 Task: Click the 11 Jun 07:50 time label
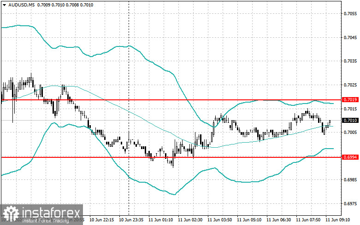click(308, 220)
